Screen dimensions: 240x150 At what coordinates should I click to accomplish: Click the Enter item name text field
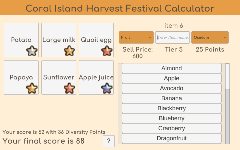click(x=172, y=37)
